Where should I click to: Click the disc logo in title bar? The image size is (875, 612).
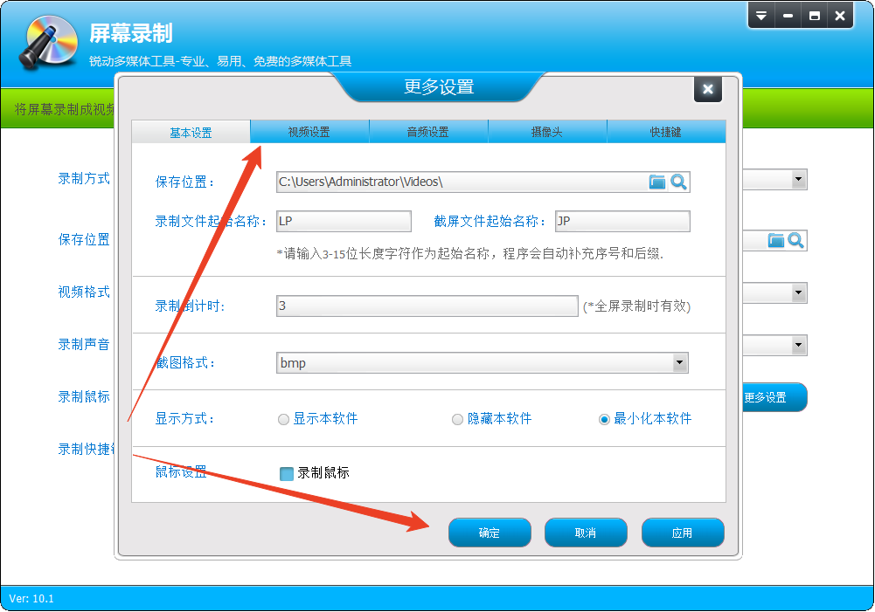[x=49, y=43]
